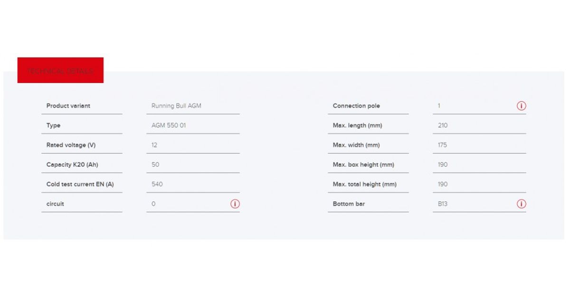Click the Max. total height (mm) label
Viewport: 570px width, 299px height.
coord(364,184)
